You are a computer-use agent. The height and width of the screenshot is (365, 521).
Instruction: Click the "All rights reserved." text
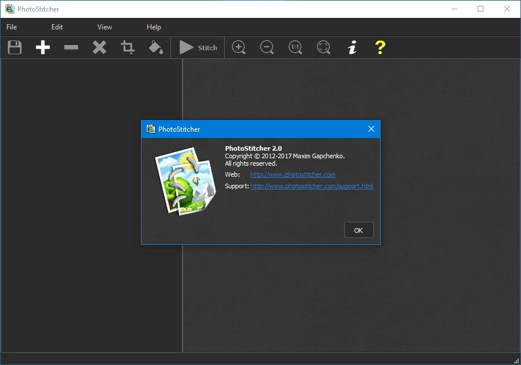point(251,164)
